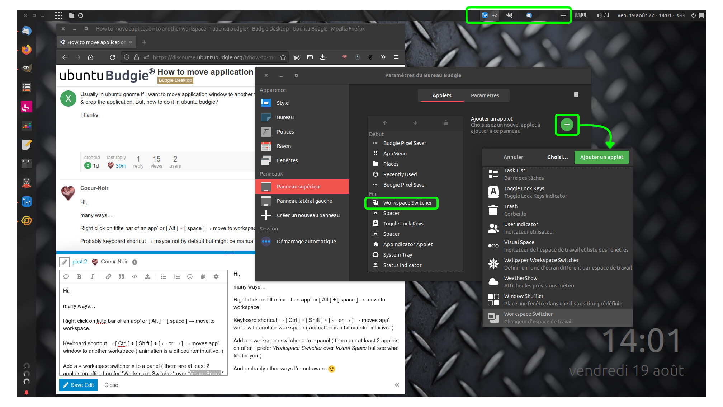Insert preformatted code in editor
723x407 pixels.
pyautogui.click(x=134, y=276)
